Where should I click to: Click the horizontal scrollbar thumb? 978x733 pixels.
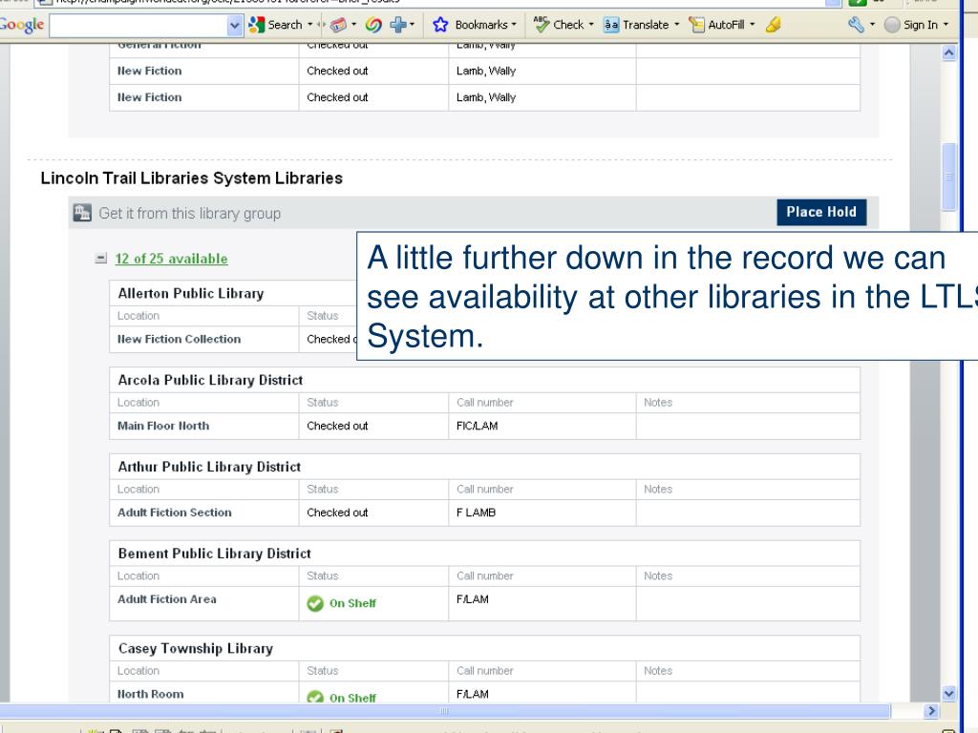coord(445,710)
